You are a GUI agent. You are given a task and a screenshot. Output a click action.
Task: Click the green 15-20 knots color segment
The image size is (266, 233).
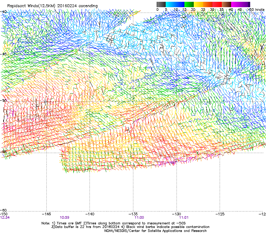[x=189, y=4]
